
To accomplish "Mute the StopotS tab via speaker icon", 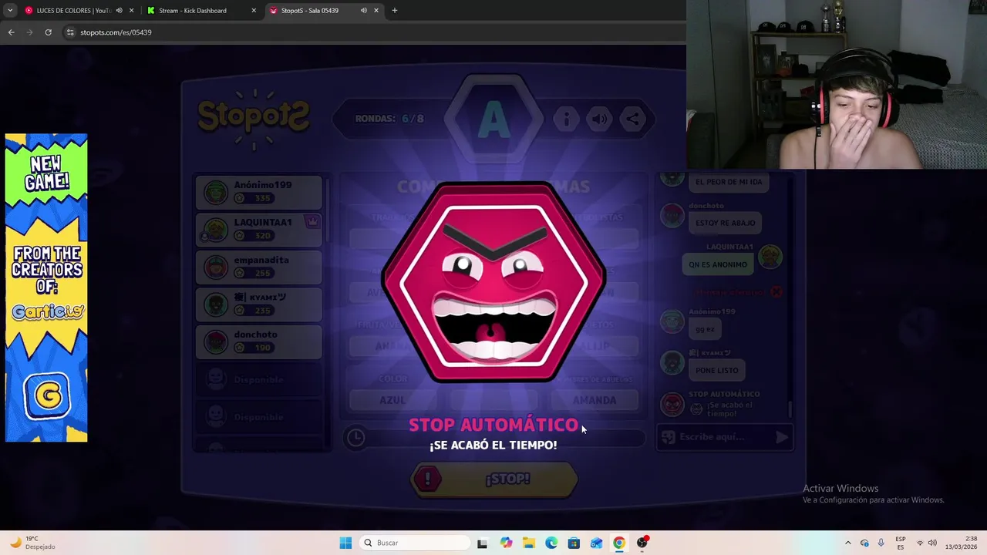I will 363,11.
